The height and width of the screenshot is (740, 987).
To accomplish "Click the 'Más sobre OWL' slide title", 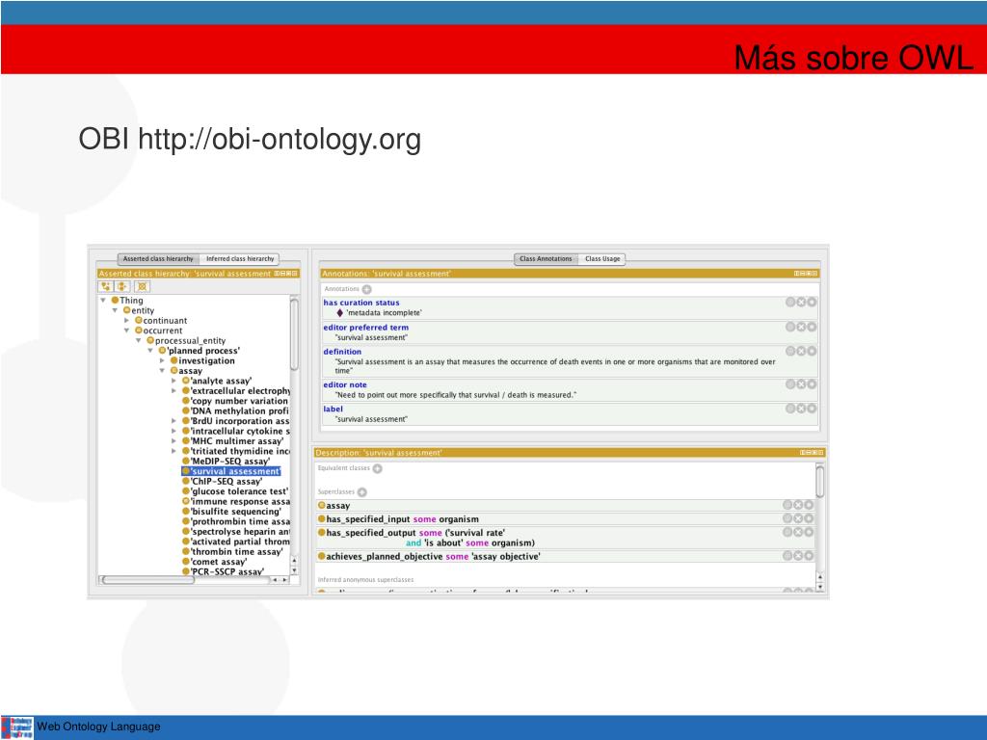I will [x=854, y=58].
